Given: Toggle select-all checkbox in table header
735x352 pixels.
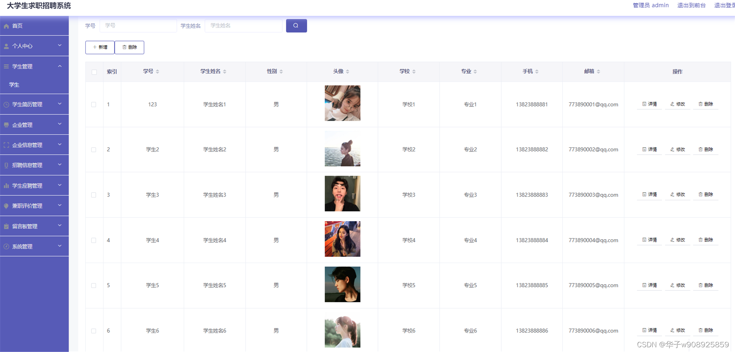Looking at the screenshot, I should [x=94, y=72].
